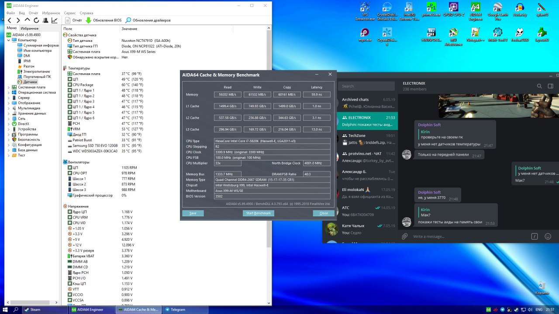The width and height of the screenshot is (559, 314).
Task: Click the Telegram attach paperclip icon
Action: pyautogui.click(x=405, y=236)
